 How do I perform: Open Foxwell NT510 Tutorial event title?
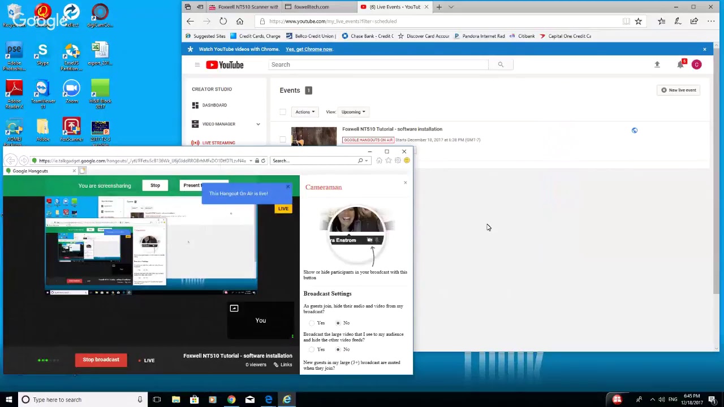point(392,129)
